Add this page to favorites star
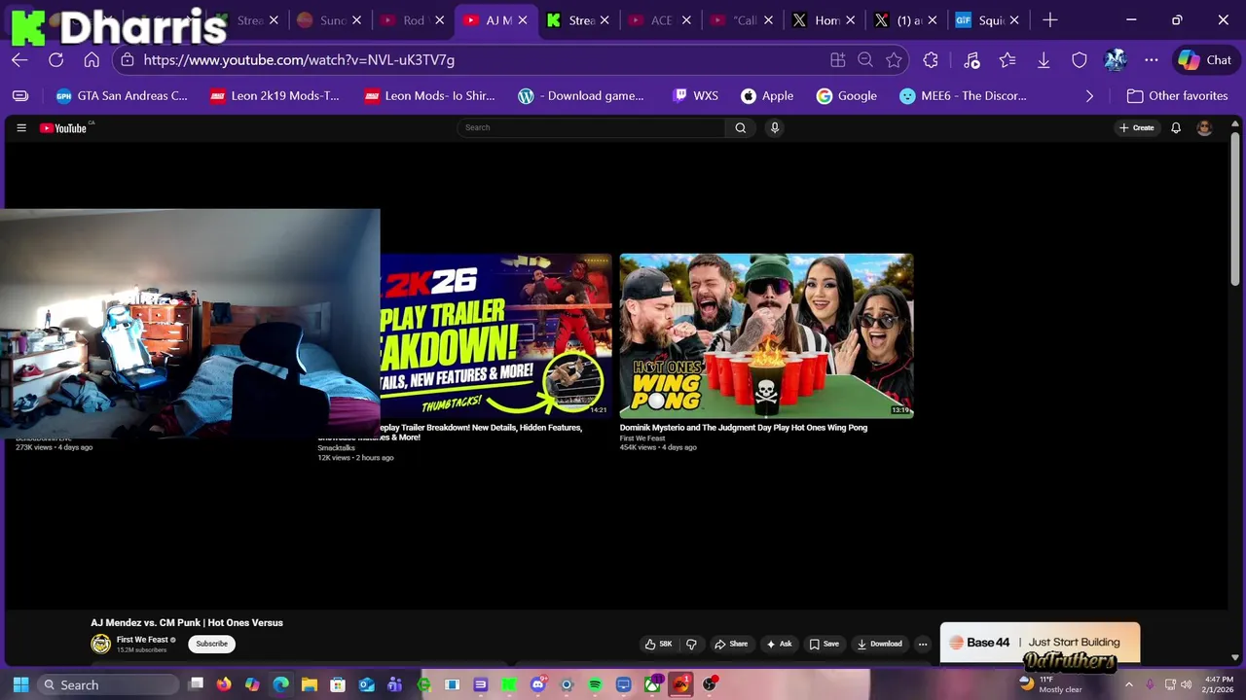 894,60
